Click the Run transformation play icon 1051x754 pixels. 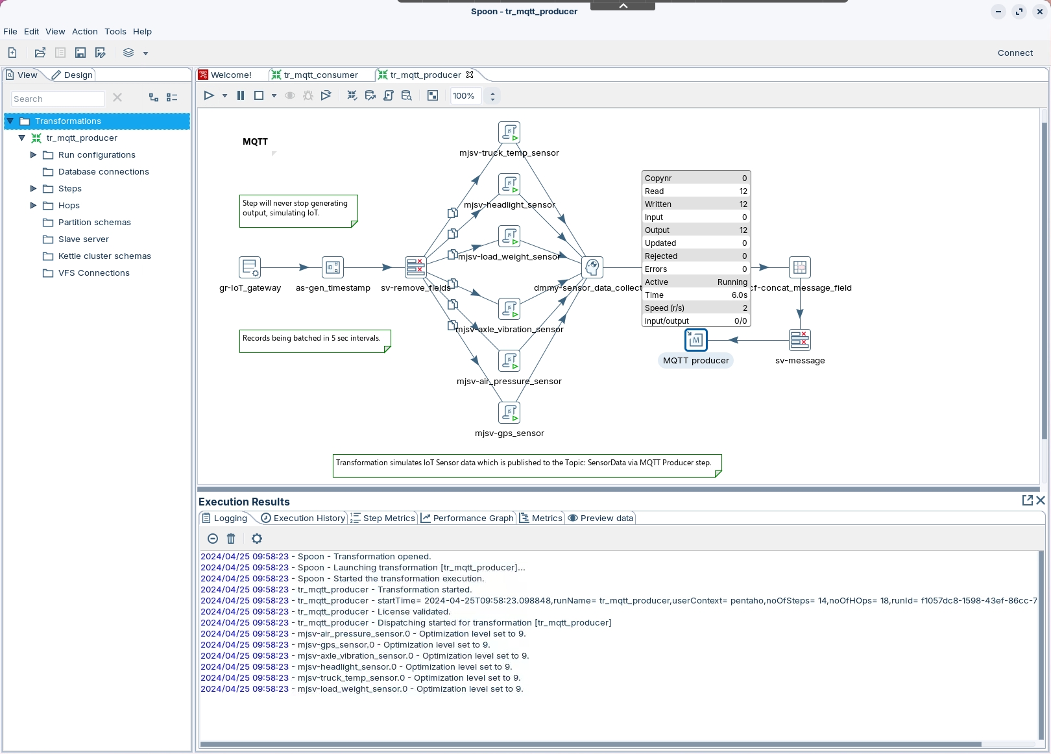pos(209,95)
